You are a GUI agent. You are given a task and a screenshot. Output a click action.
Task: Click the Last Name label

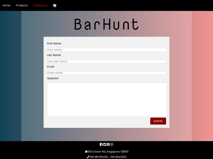point(54,55)
